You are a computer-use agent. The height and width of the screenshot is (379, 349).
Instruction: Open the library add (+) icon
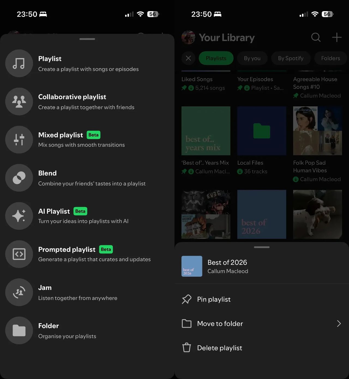click(336, 37)
